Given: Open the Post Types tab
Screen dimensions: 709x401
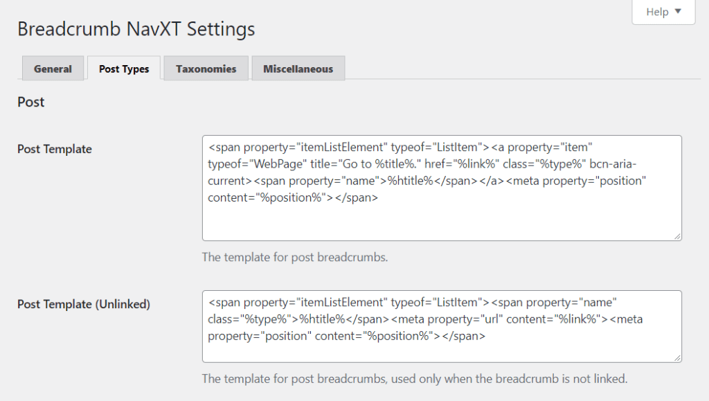Looking at the screenshot, I should pos(124,69).
